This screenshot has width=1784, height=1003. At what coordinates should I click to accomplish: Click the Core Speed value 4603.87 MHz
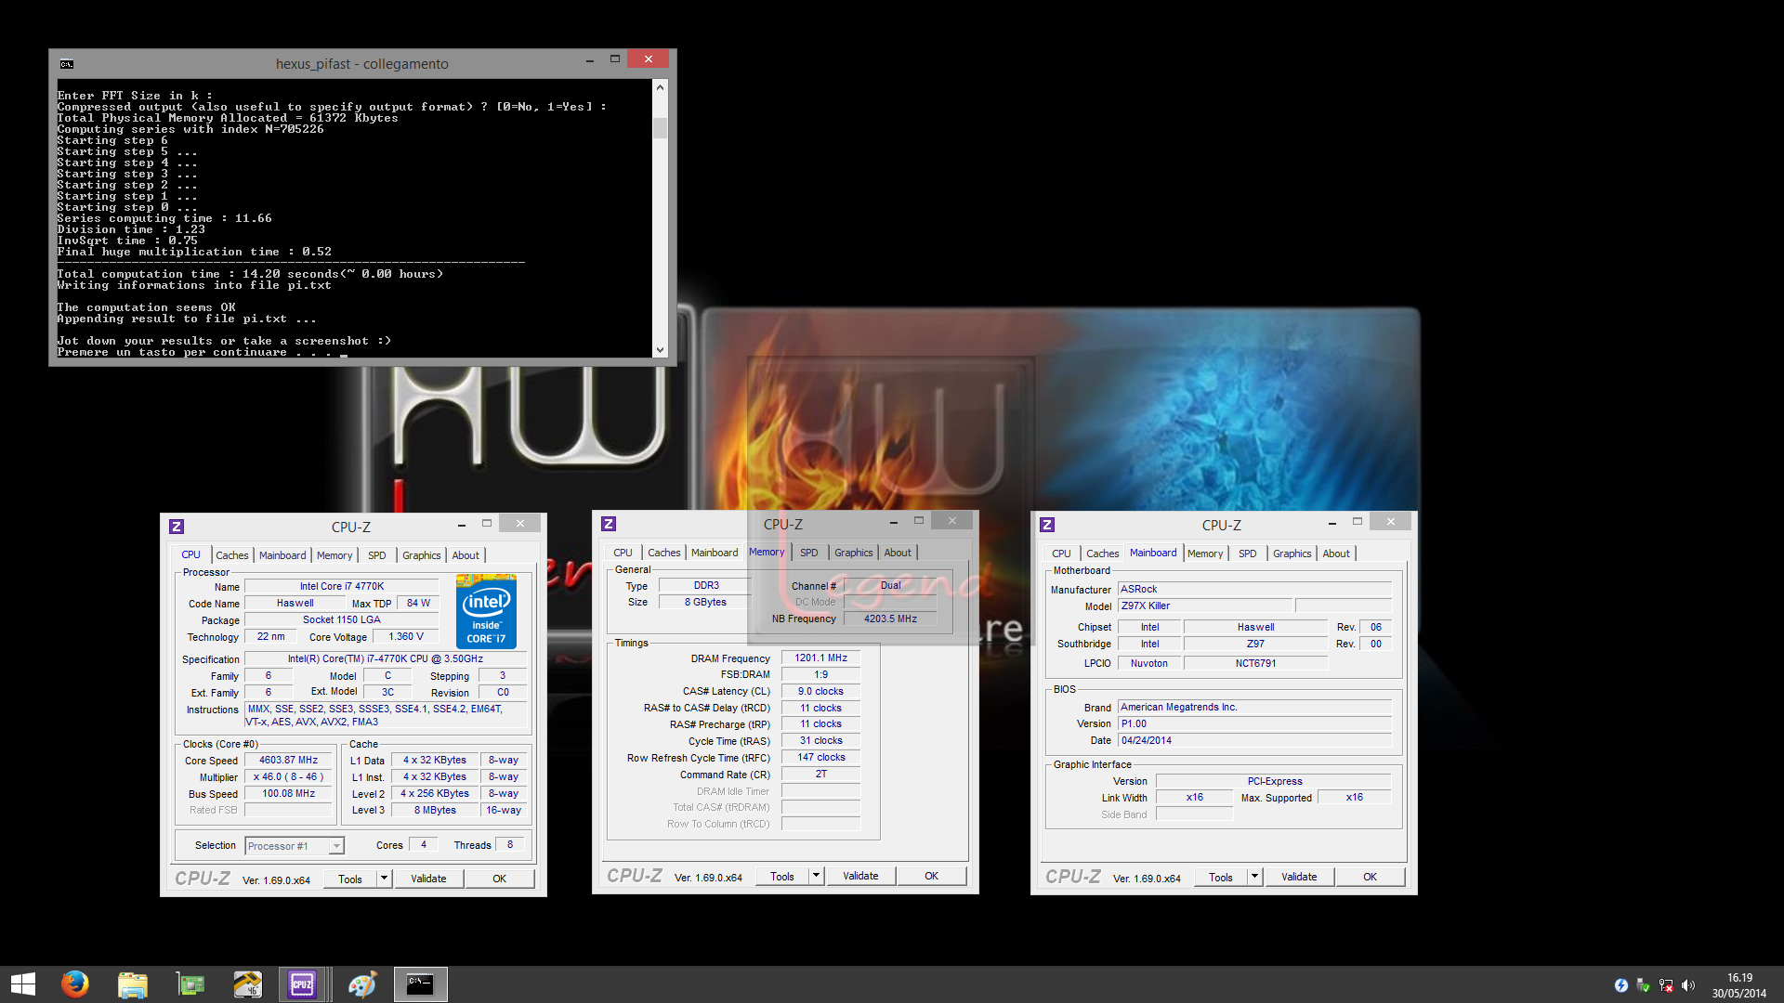tap(288, 760)
